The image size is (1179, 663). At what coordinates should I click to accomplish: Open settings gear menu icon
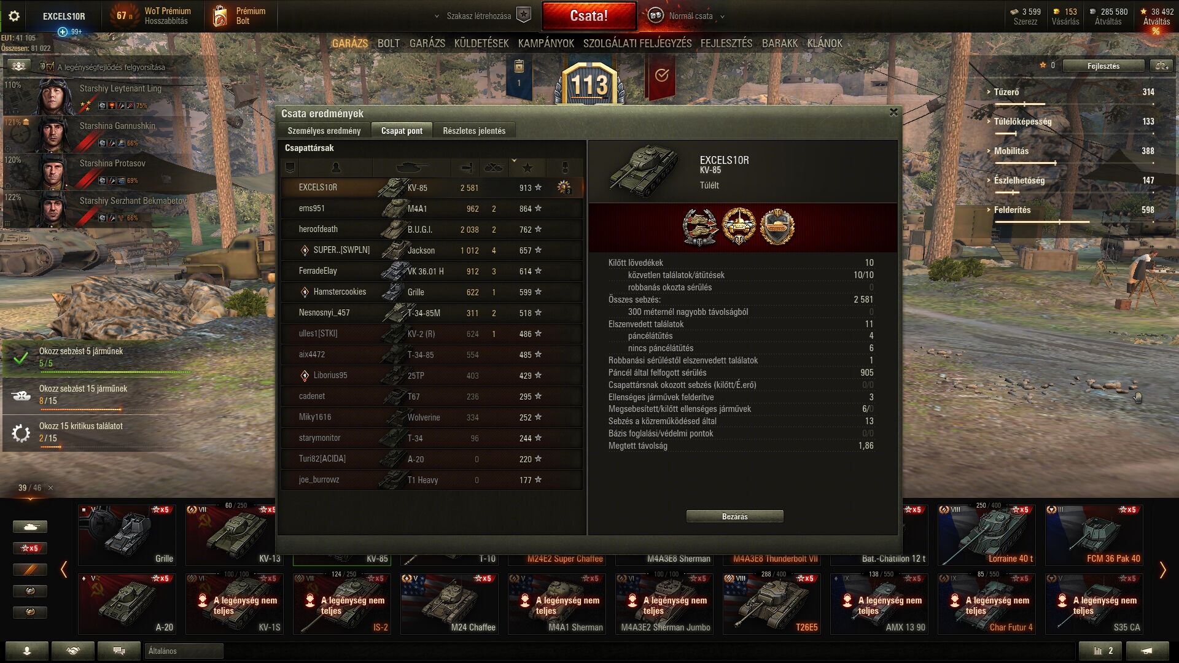[14, 16]
